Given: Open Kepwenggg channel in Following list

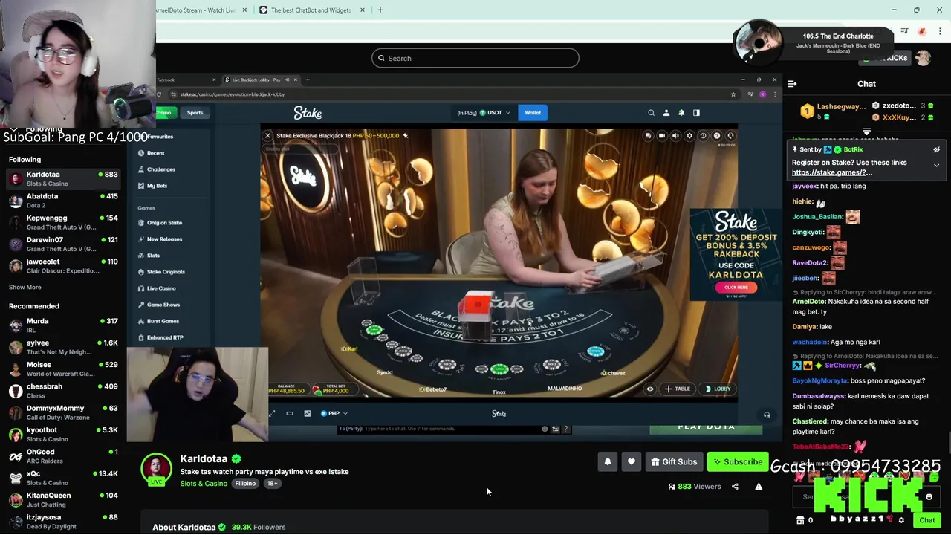Looking at the screenshot, I should (x=63, y=222).
